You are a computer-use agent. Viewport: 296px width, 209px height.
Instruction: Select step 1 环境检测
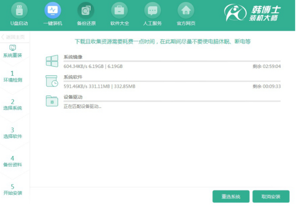point(13,76)
